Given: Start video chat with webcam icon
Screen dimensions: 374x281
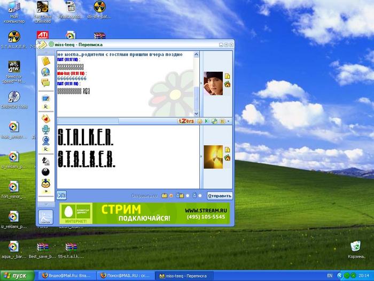Looking at the screenshot, I should pos(46,140).
